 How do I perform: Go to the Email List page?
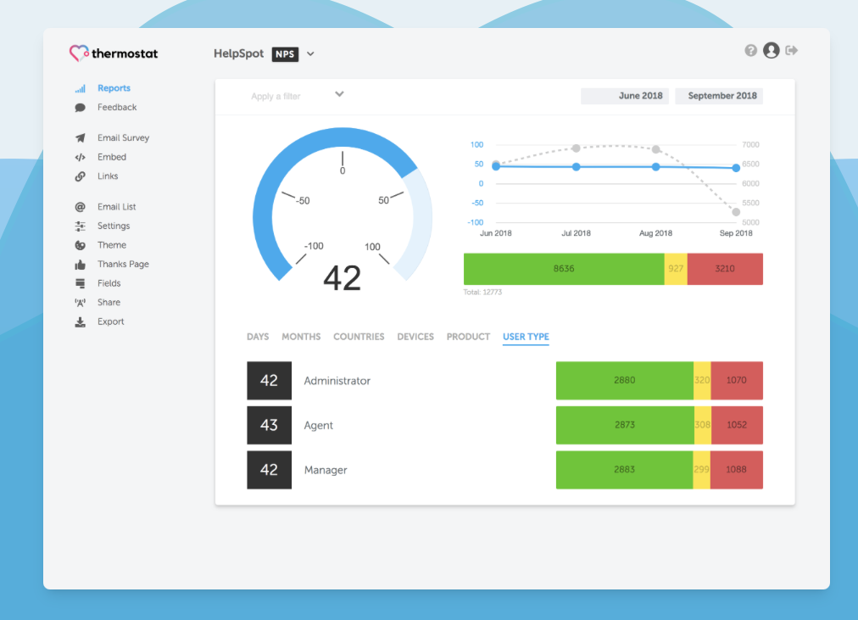coord(116,207)
